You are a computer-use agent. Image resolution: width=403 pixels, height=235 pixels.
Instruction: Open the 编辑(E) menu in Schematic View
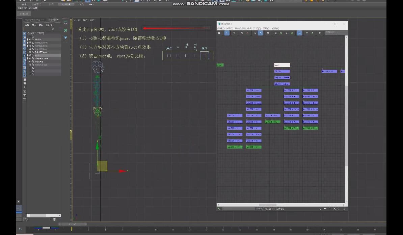coord(221,29)
